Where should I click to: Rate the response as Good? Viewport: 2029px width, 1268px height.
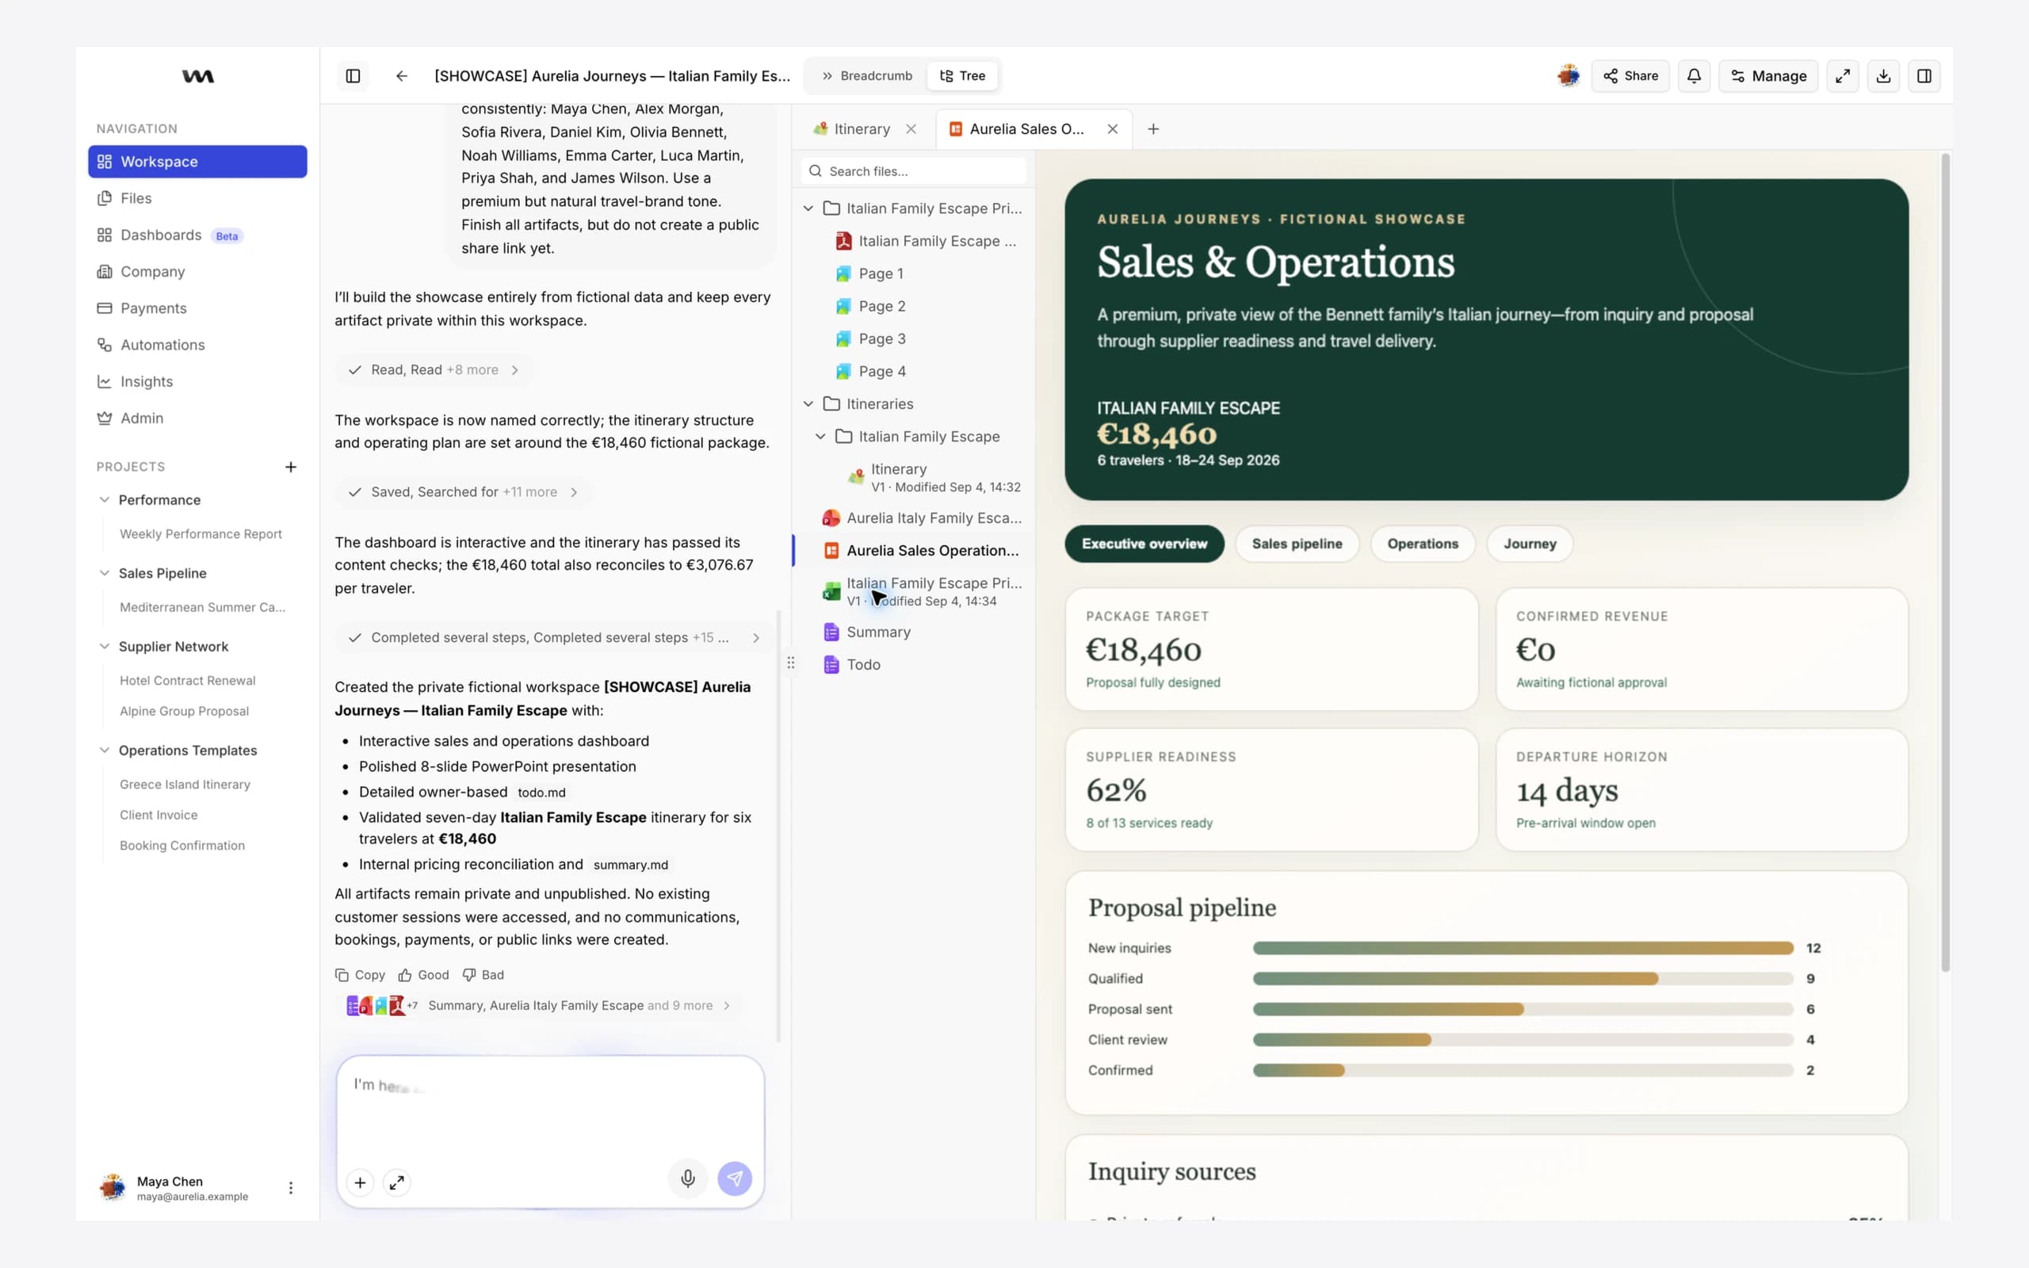coord(423,976)
